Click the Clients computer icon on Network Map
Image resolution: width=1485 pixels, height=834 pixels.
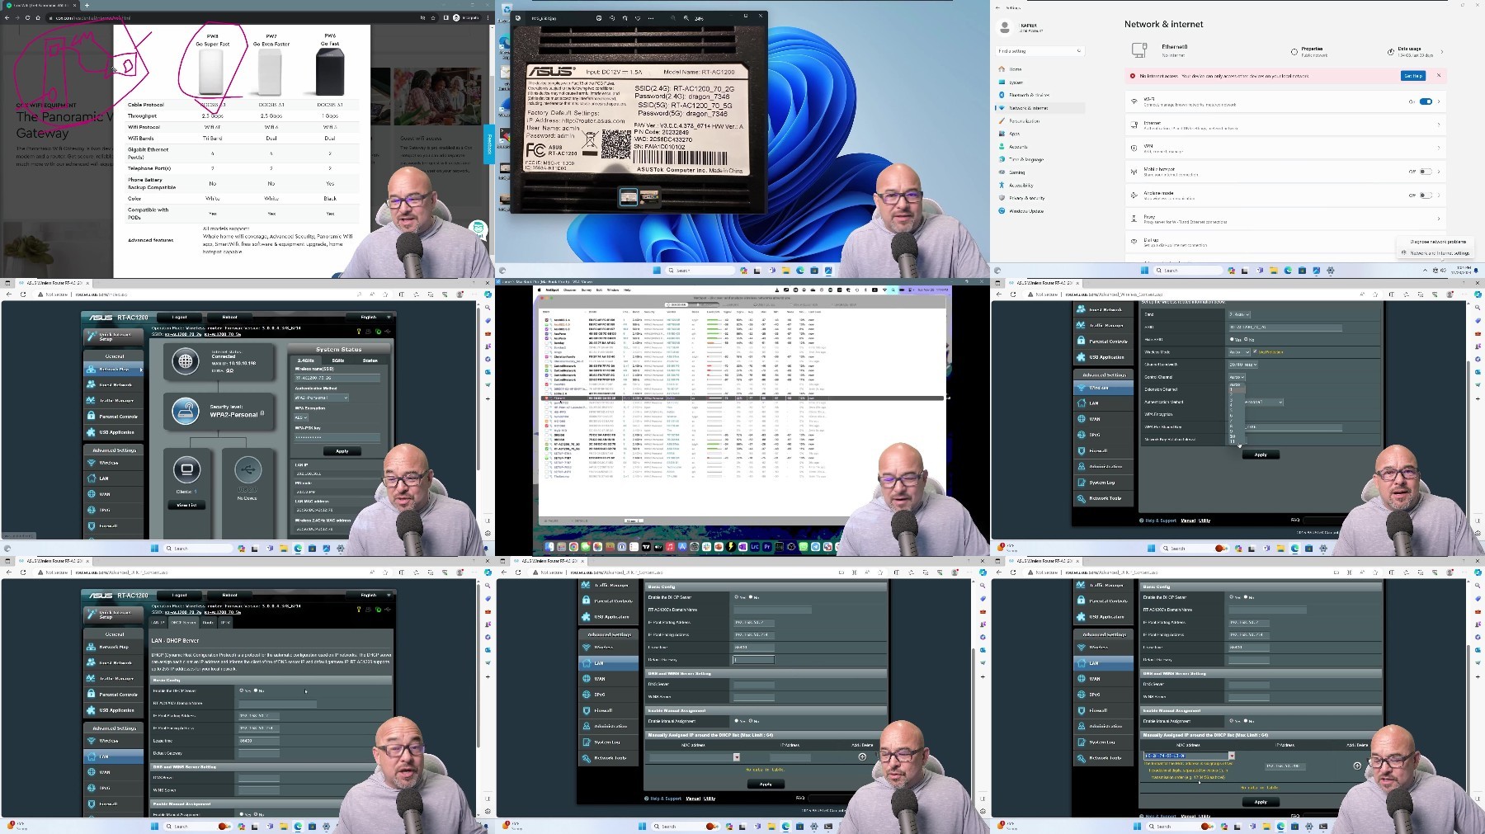coord(187,469)
